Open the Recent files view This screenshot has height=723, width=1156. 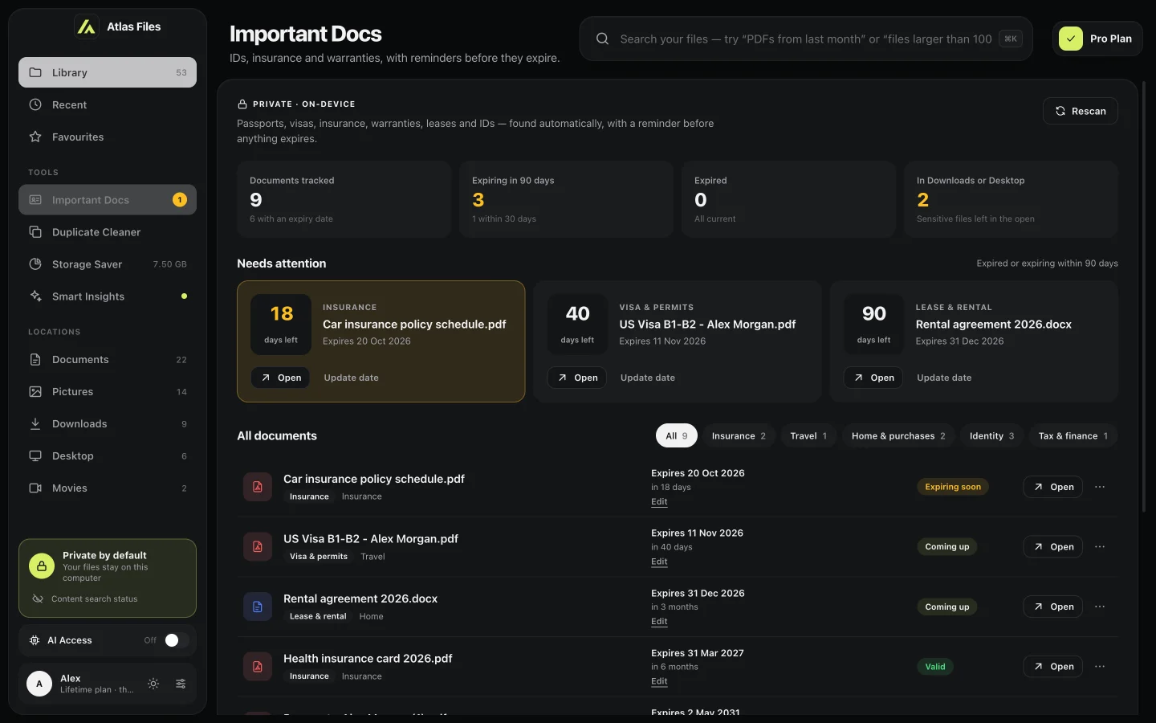108,104
